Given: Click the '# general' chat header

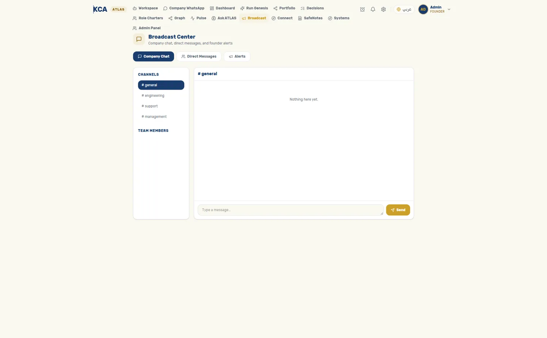Looking at the screenshot, I should (x=207, y=74).
